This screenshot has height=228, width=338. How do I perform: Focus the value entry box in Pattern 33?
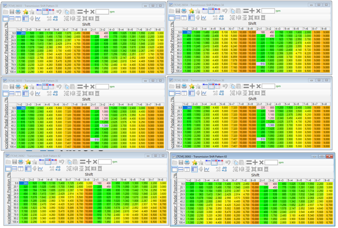102,12
